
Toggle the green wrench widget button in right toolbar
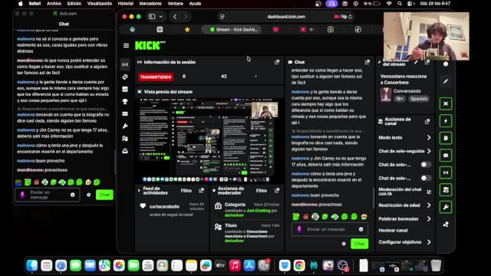click(446, 207)
